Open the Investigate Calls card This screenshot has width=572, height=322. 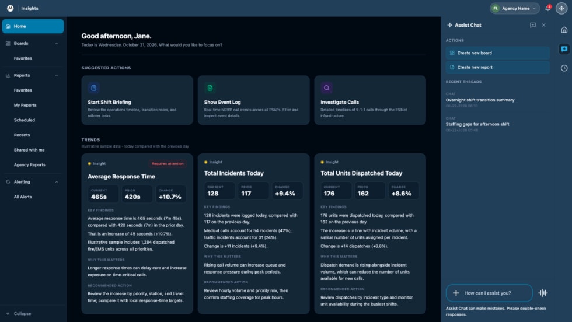(x=370, y=100)
